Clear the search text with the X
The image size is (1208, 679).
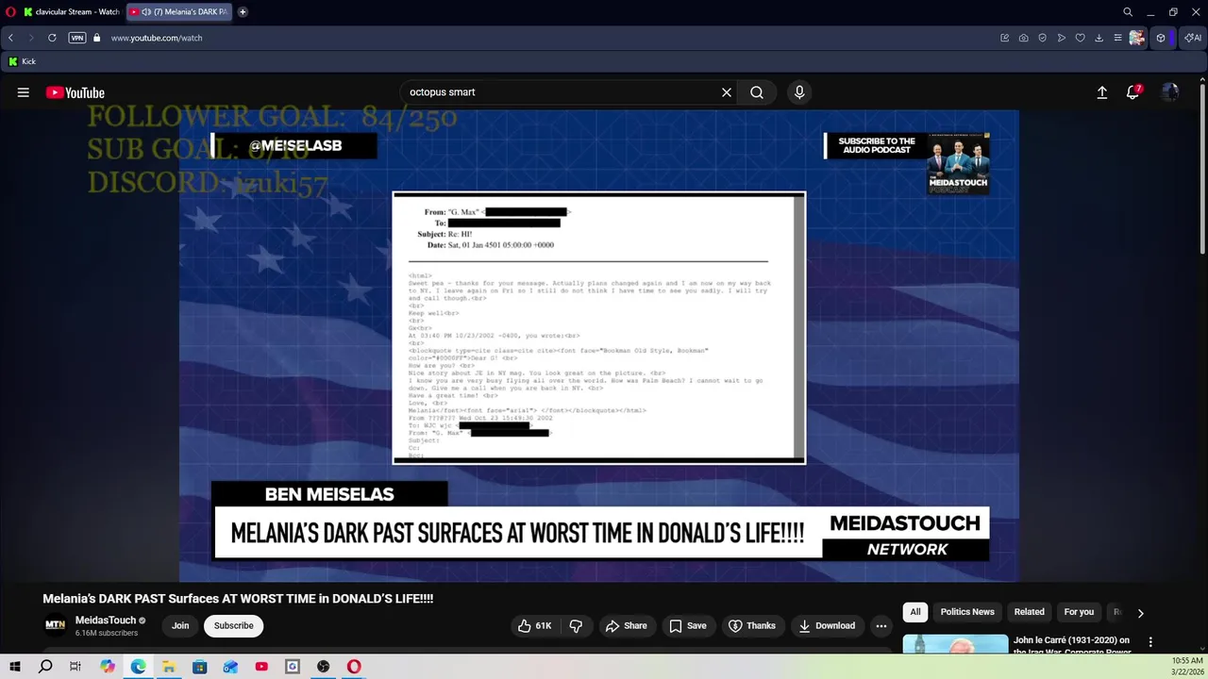point(727,92)
